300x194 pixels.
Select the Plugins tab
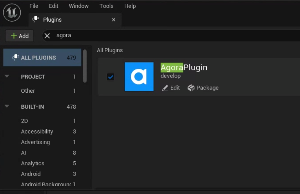75,20
